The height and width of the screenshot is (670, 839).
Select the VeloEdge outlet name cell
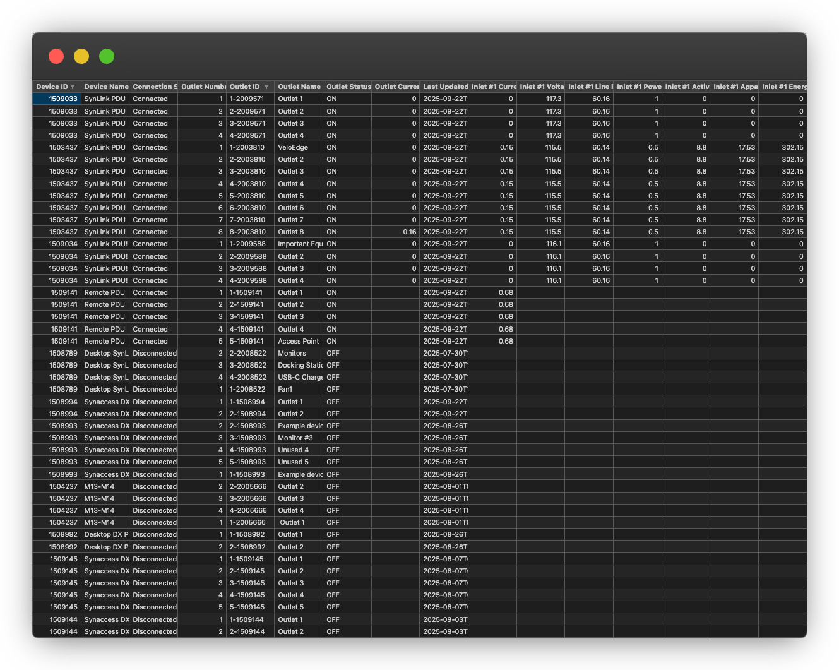[x=299, y=147]
